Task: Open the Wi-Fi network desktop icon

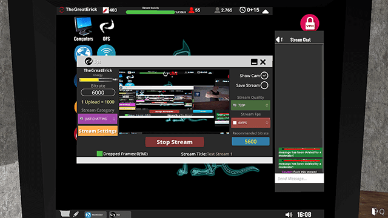Action: click(106, 50)
